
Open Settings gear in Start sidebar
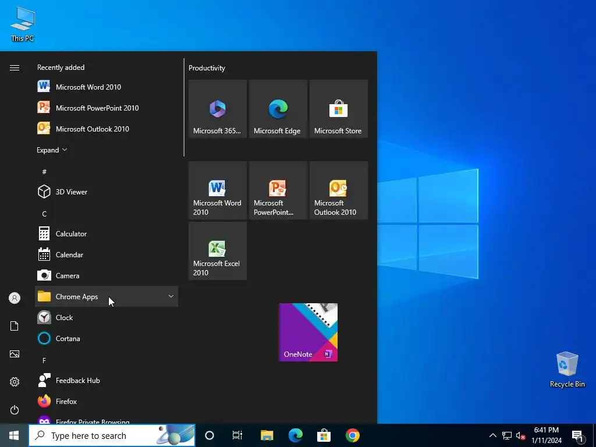[15, 382]
